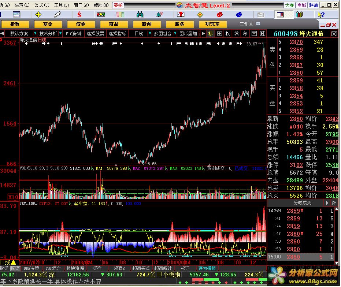The image size is (341, 287).
Task: Click the 新闻 category button
Action: [x=147, y=24]
